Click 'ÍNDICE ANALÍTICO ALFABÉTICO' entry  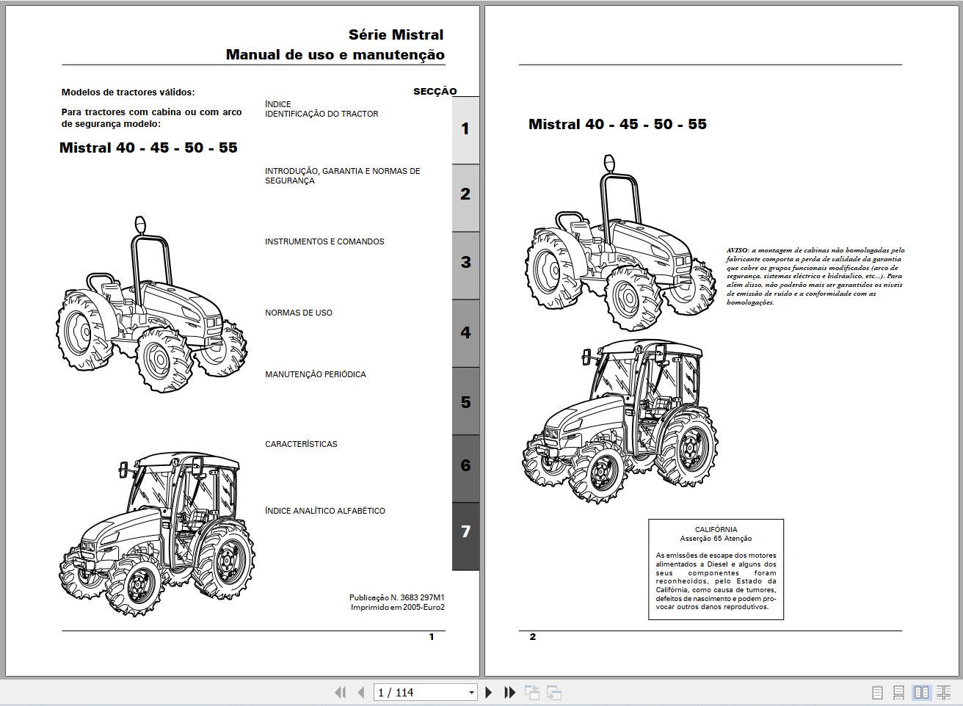[325, 511]
